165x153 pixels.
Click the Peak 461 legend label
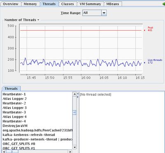(150, 29)
